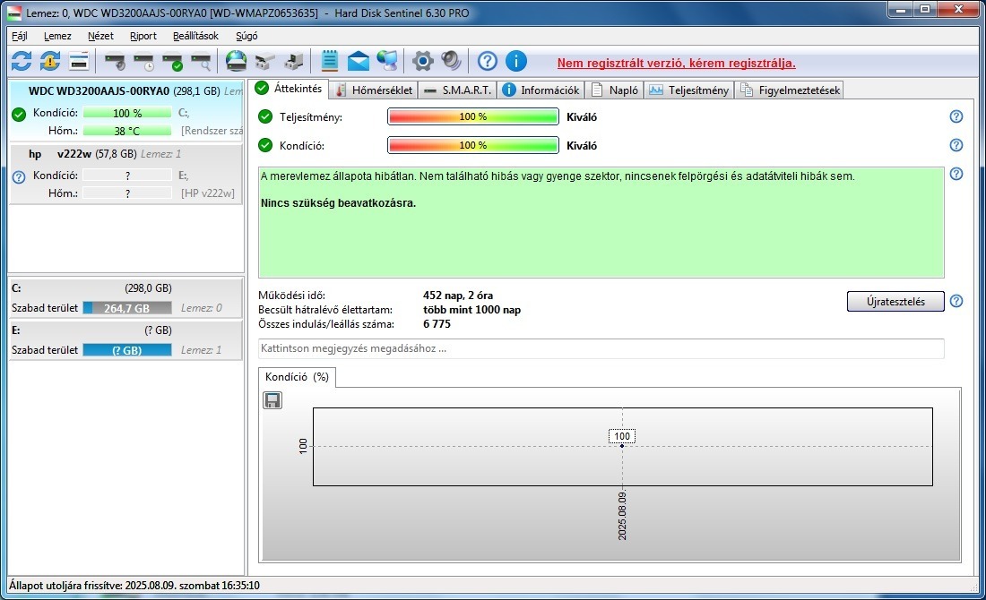Click the 100 data point label in chart
The height and width of the screenshot is (600, 986).
tap(622, 436)
